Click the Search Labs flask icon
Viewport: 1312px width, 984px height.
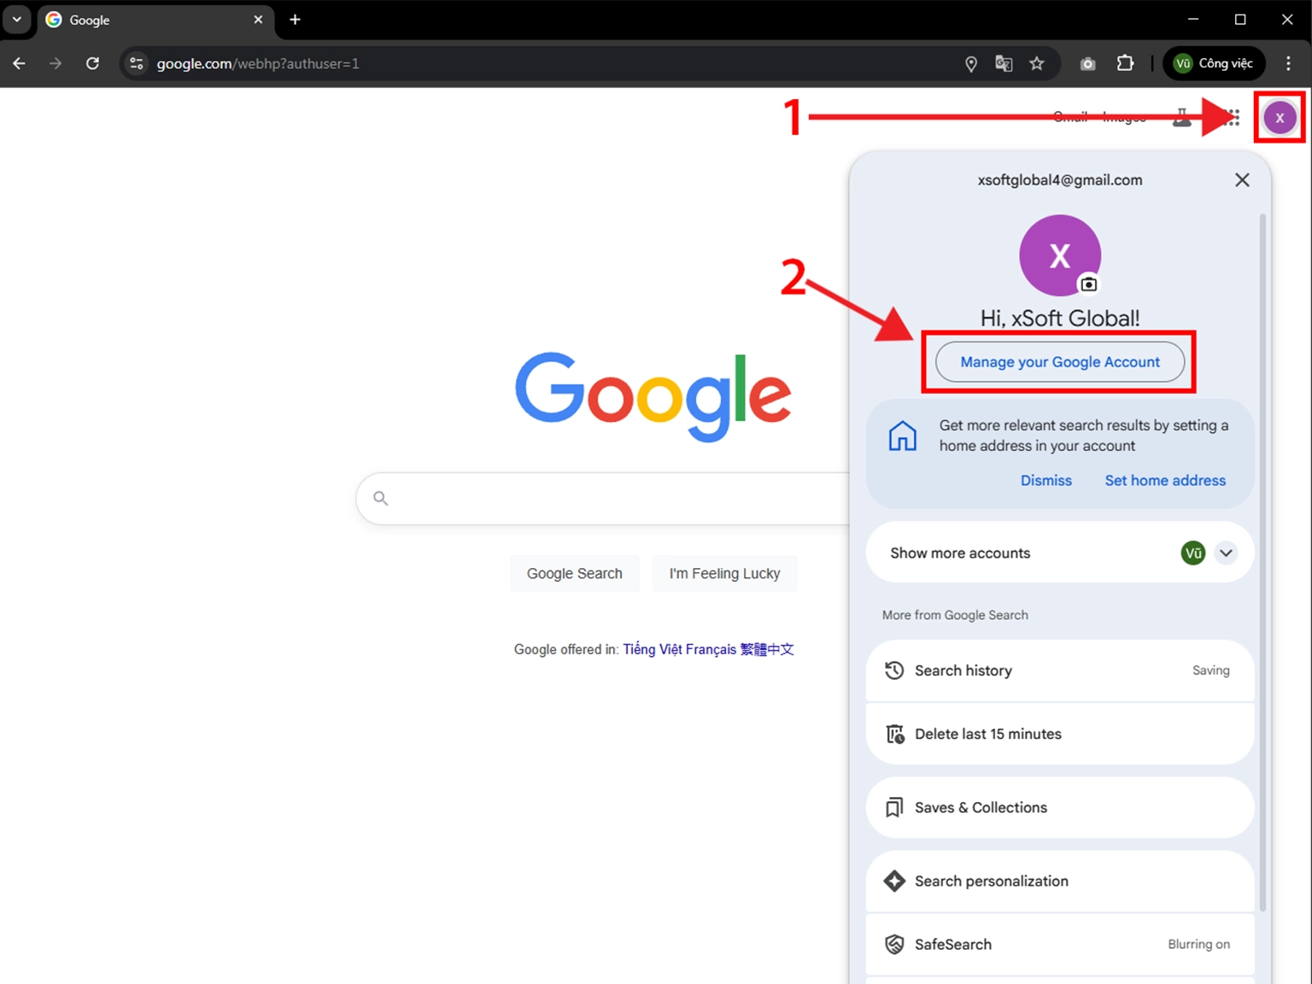point(1181,117)
